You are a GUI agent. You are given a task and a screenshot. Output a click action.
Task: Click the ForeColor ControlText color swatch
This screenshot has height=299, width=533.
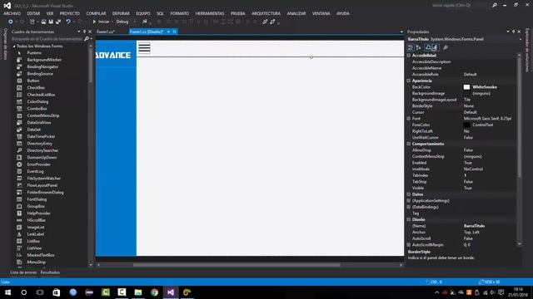pyautogui.click(x=466, y=125)
